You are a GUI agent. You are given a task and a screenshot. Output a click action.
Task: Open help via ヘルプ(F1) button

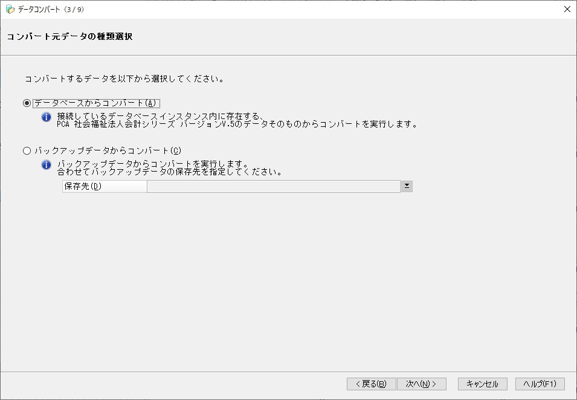click(x=540, y=384)
